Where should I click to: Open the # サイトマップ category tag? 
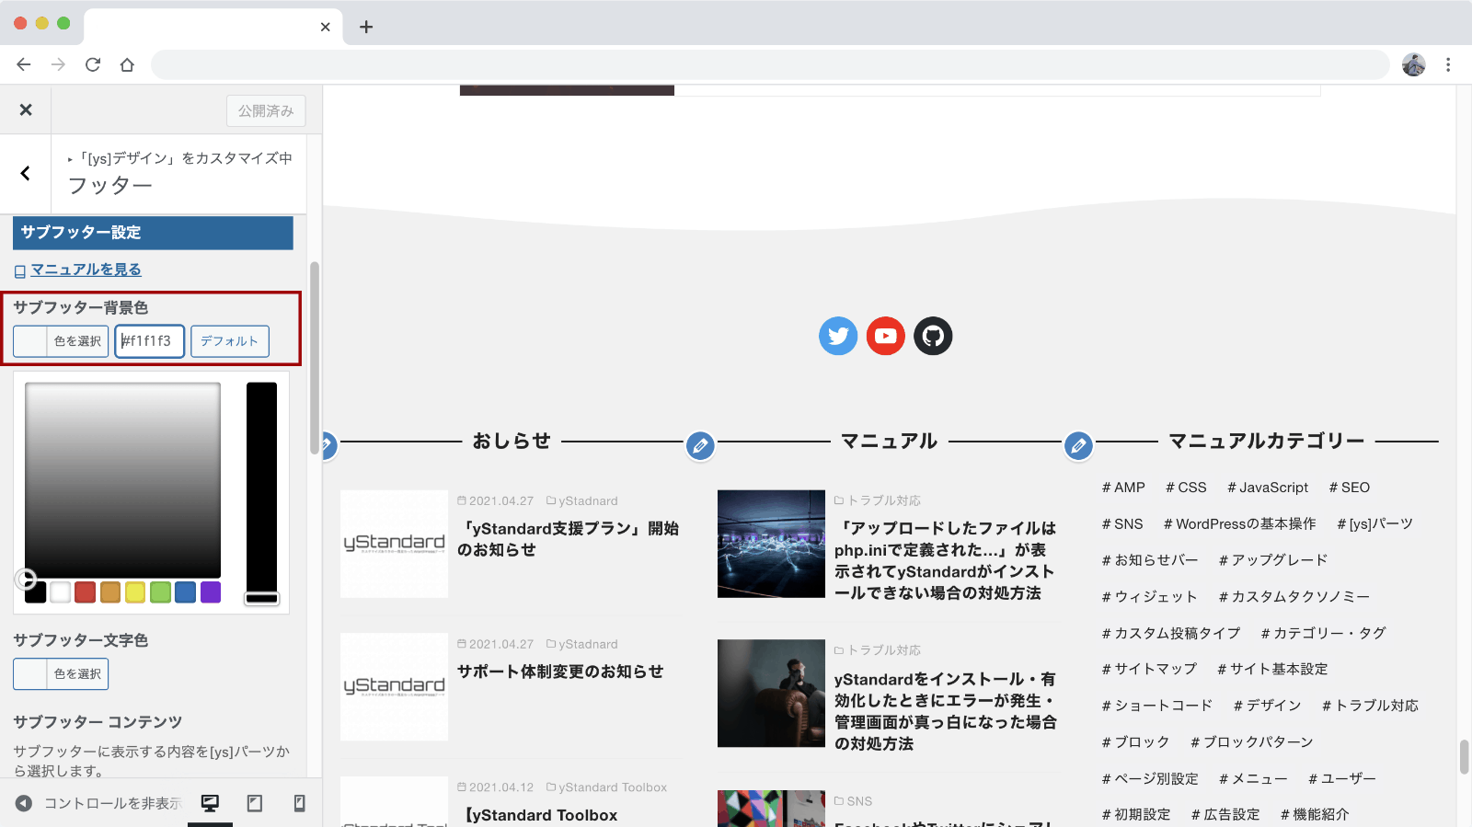(1149, 669)
